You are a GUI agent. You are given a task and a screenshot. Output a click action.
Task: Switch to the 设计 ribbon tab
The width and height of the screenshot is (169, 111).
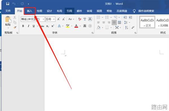point(49,11)
